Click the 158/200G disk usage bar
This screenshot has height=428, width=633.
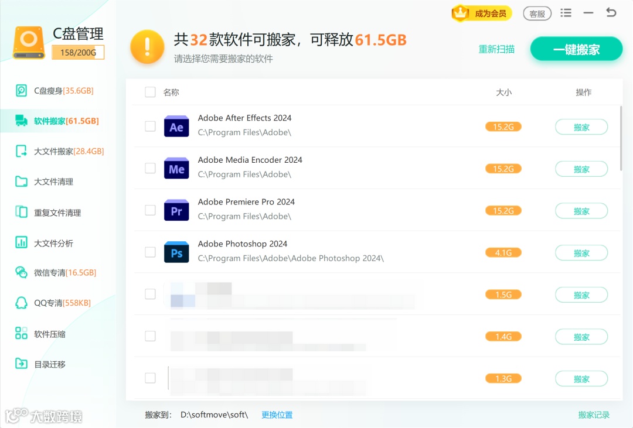(78, 53)
